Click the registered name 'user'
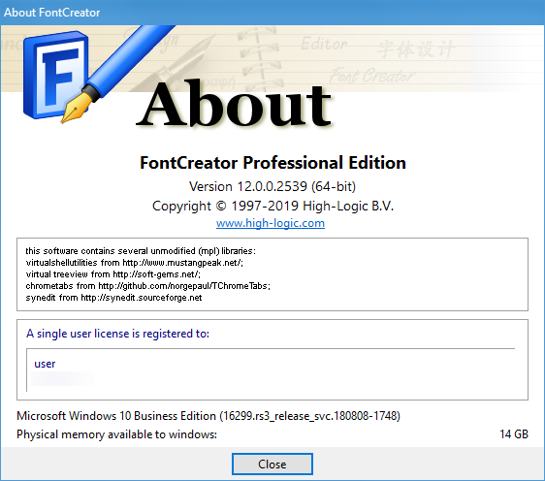 coord(45,364)
